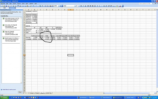Run the Spelling check tool
This screenshot has width=158, height=99.
click(x=18, y=6)
